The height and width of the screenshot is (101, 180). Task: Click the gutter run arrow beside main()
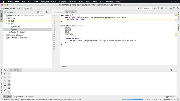(57, 15)
